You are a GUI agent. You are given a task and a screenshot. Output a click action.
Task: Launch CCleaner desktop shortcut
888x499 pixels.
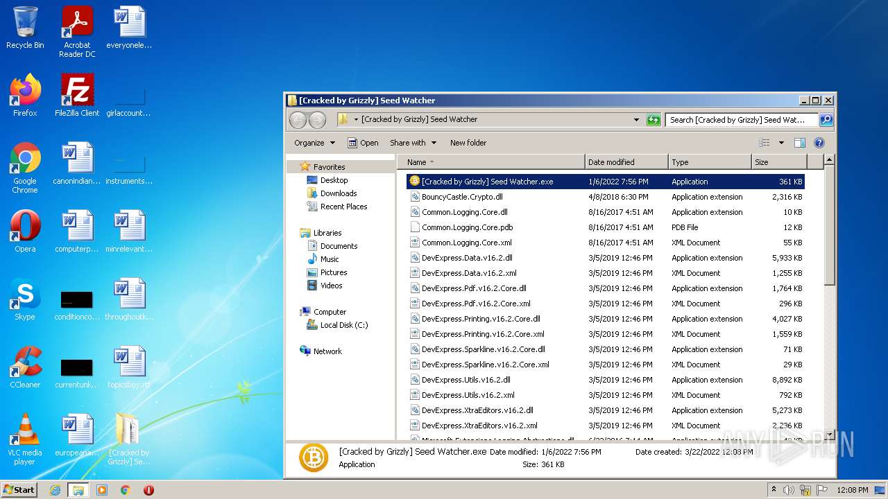[x=25, y=367]
